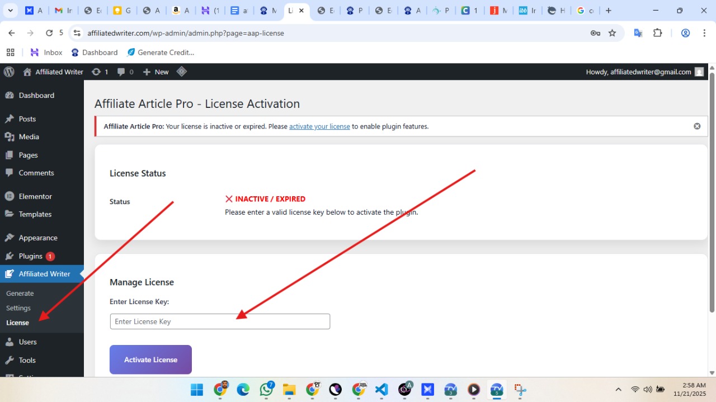This screenshot has height=402, width=716.
Task: Click inside the Enter License Key field
Action: 219,321
